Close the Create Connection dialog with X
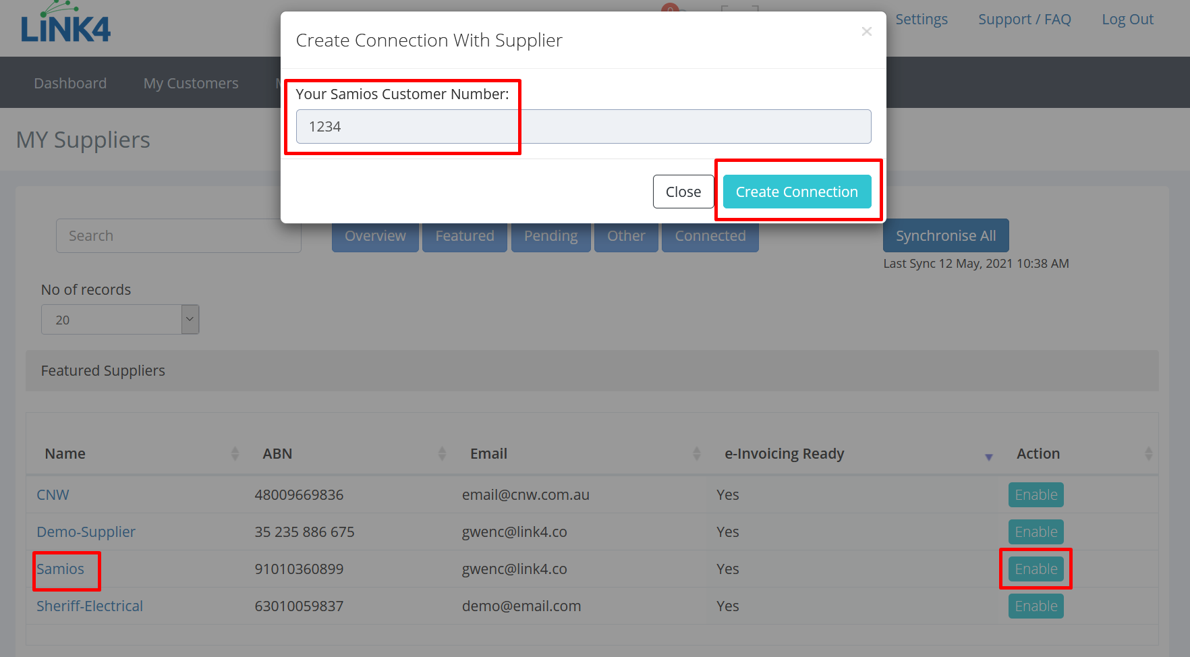The image size is (1190, 657). pos(867,32)
